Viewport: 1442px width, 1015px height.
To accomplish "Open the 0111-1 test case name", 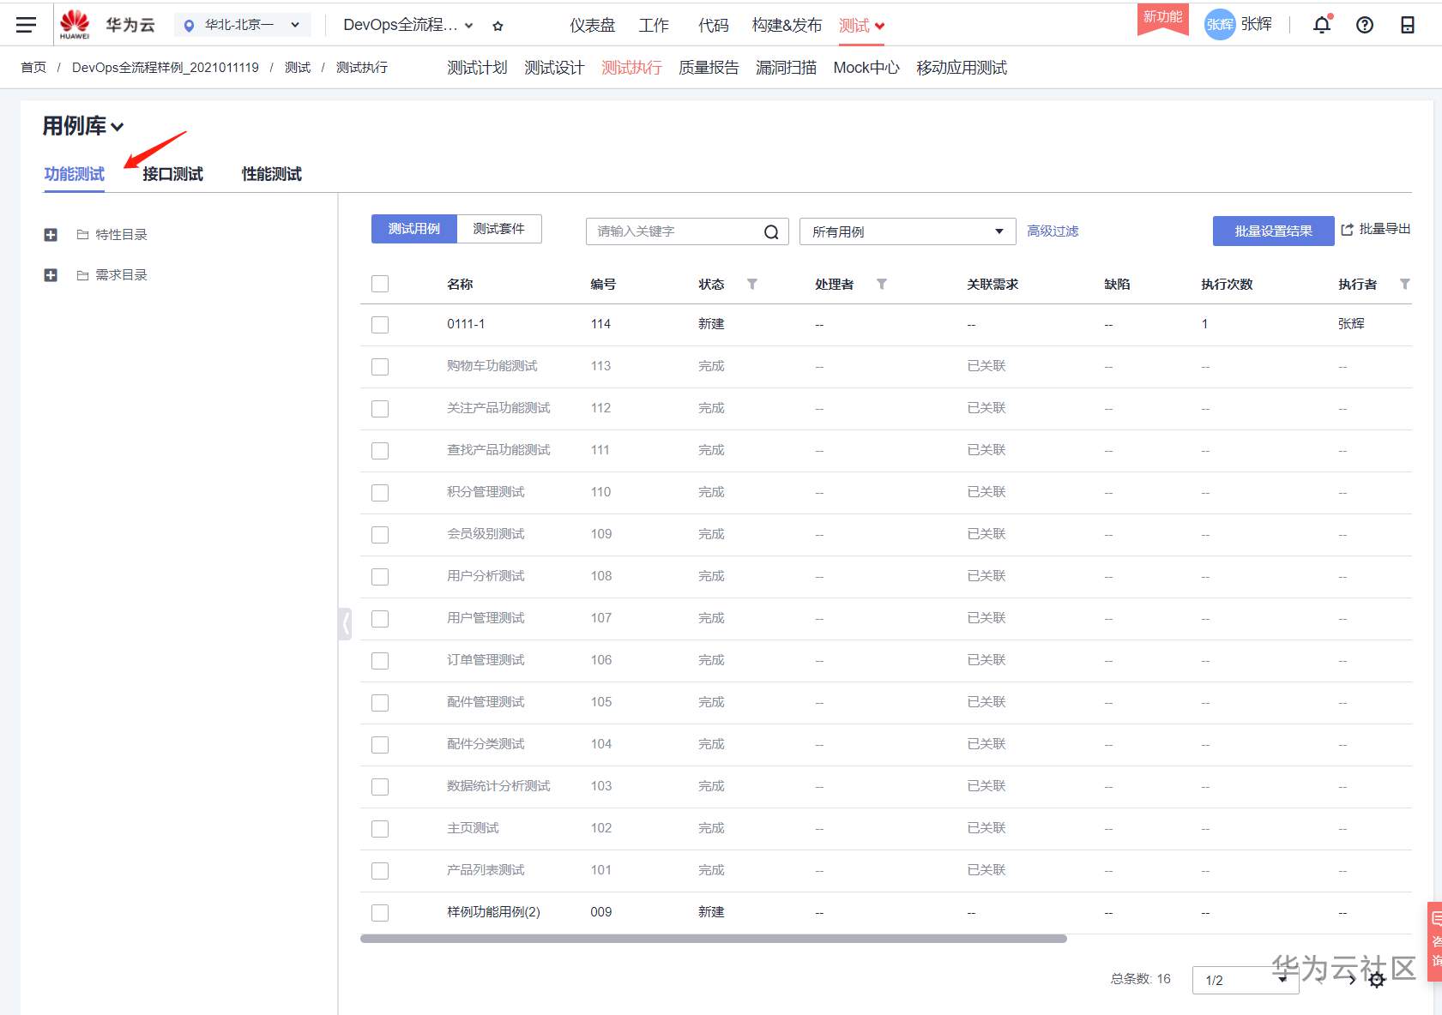I will coord(466,324).
